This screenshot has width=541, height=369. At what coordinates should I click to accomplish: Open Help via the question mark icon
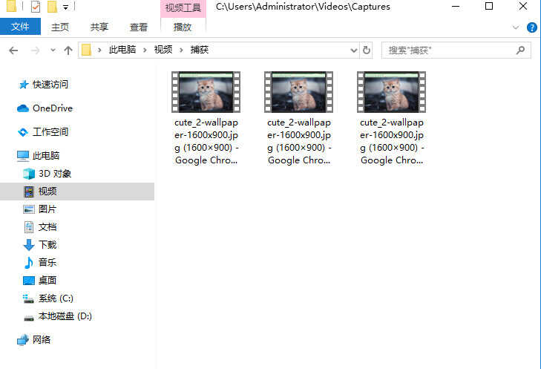531,27
